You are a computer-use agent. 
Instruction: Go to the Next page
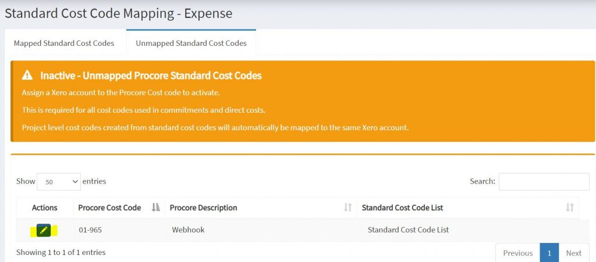tap(573, 253)
